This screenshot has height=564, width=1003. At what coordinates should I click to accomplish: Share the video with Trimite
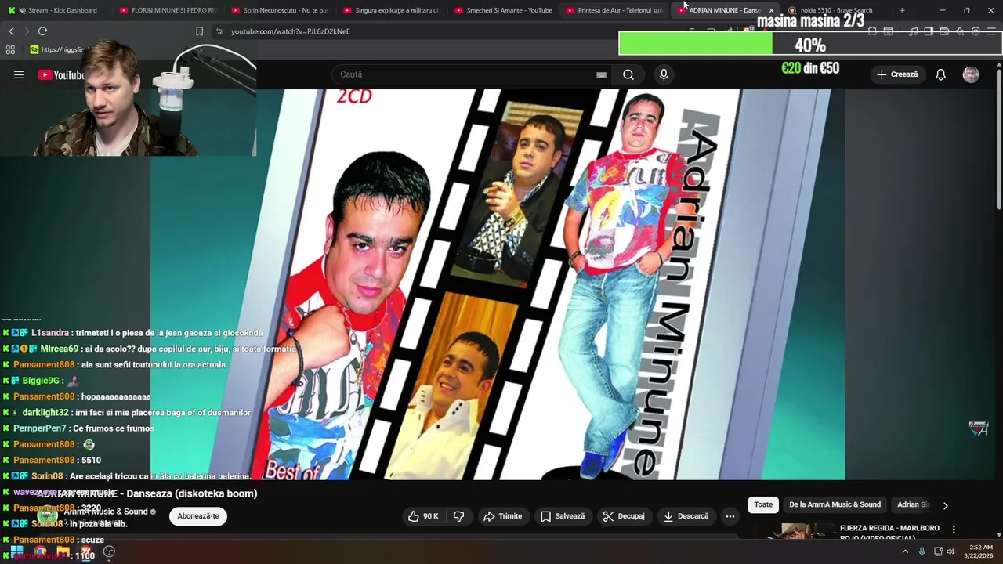(503, 516)
